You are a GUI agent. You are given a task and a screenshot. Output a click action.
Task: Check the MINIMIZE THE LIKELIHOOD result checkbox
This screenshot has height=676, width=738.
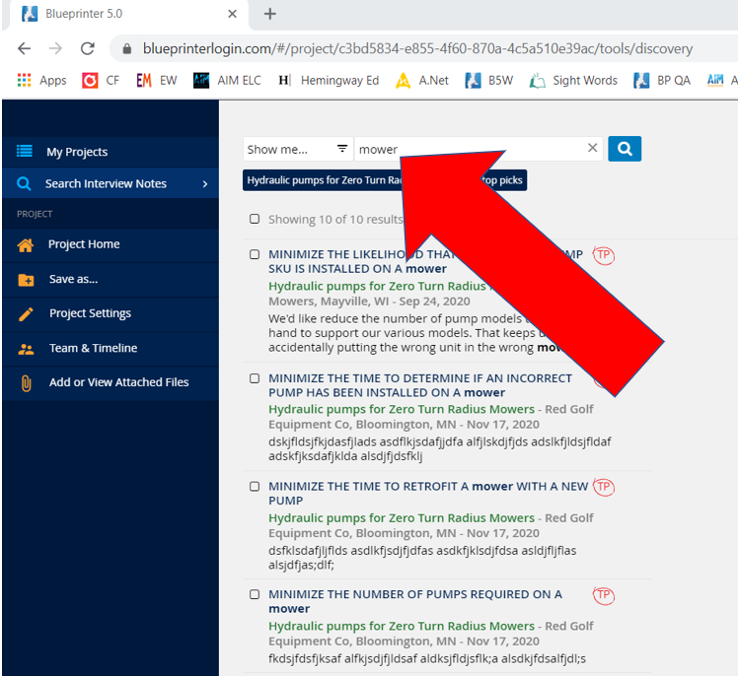(255, 254)
